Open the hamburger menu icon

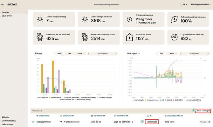tap(3, 4)
